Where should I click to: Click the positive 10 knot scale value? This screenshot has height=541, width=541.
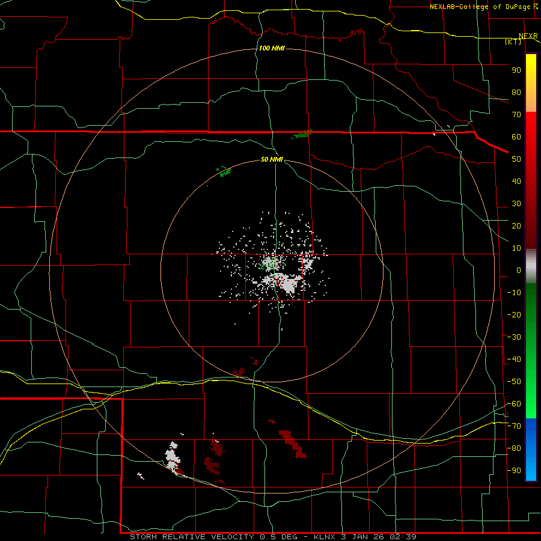516,248
